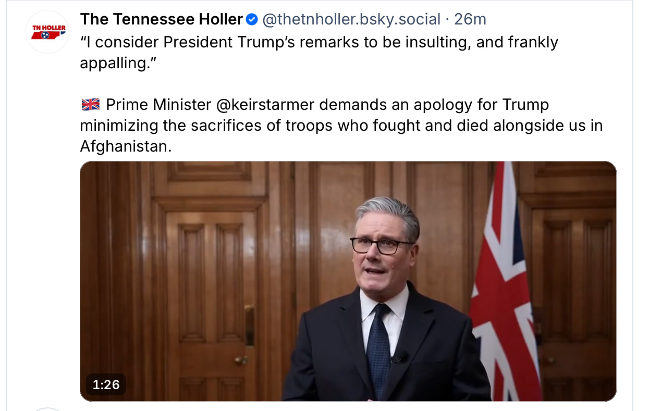The height and width of the screenshot is (411, 649).
Task: Click the quote text about insulting remarks
Action: point(319,42)
